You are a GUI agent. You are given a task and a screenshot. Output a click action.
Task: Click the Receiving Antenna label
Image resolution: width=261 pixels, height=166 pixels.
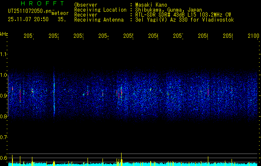[99, 20]
